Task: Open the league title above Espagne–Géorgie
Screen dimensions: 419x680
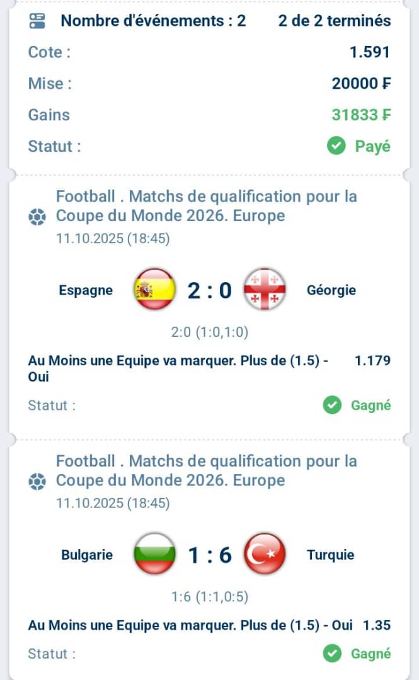Action: [x=207, y=207]
